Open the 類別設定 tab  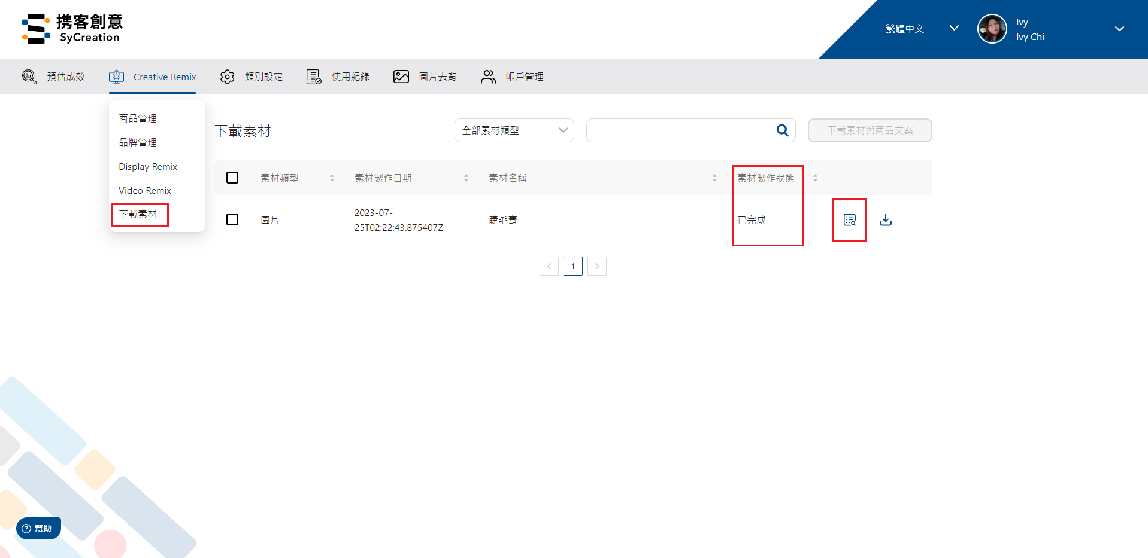(251, 77)
